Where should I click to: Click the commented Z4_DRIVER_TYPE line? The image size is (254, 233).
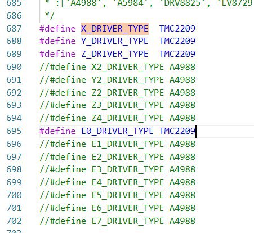(118, 118)
